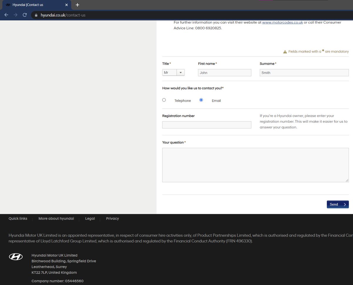This screenshot has height=285, width=353.
Task: Click 'Fields marked with a * are mandatory' text
Action: coord(319,51)
